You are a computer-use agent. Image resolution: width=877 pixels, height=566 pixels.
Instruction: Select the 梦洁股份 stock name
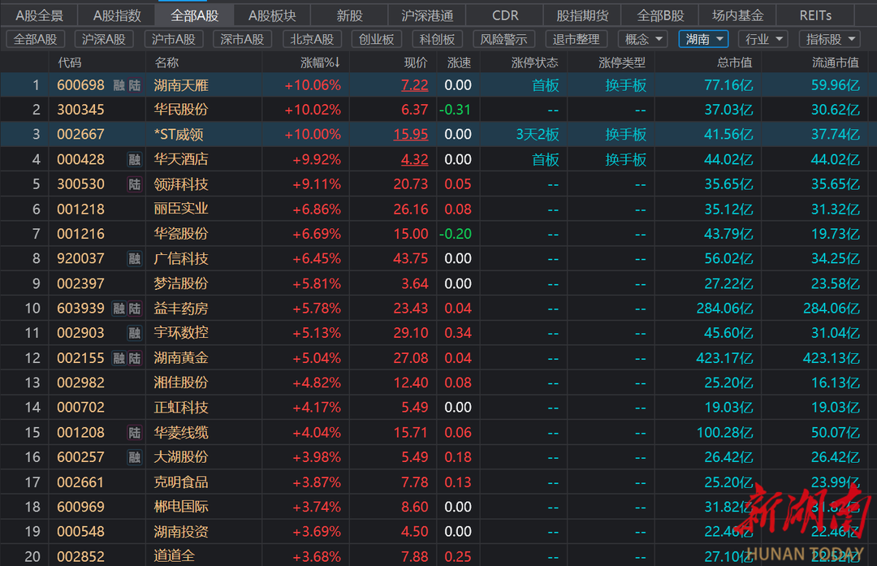(x=181, y=283)
